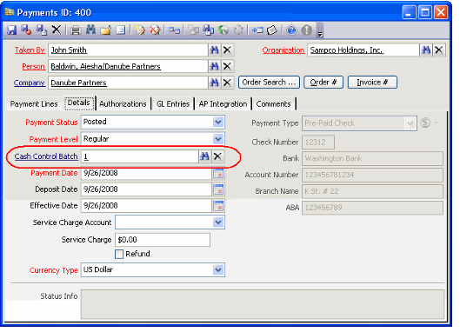Click the Check Number field 12312
Image resolution: width=460 pixels, height=332 pixels.
[x=318, y=143]
